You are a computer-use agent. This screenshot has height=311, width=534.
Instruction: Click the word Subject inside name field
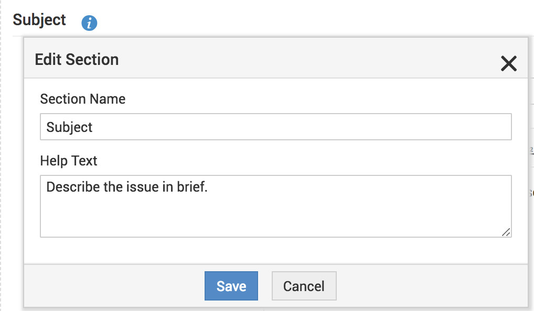[69, 127]
